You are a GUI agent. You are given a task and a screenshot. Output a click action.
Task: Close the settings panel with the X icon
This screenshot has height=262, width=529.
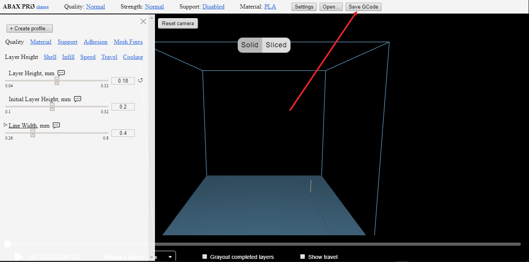(143, 21)
